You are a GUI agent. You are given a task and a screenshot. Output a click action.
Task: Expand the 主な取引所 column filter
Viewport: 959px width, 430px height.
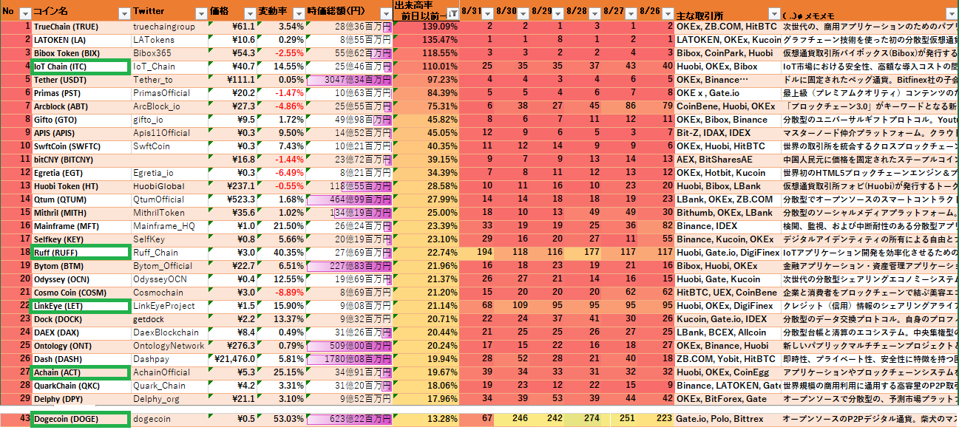pyautogui.click(x=774, y=14)
